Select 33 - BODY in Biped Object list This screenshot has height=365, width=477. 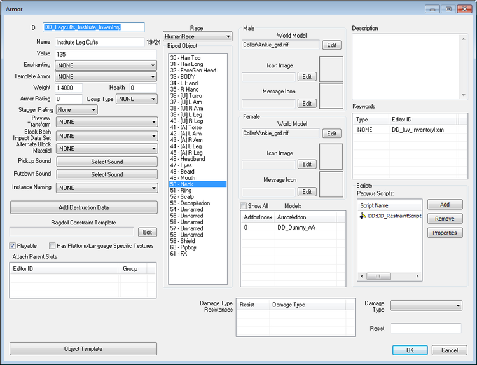tap(197, 77)
